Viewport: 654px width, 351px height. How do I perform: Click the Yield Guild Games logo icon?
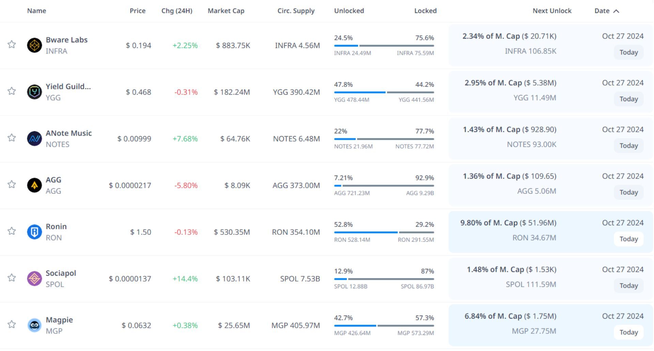pos(34,92)
